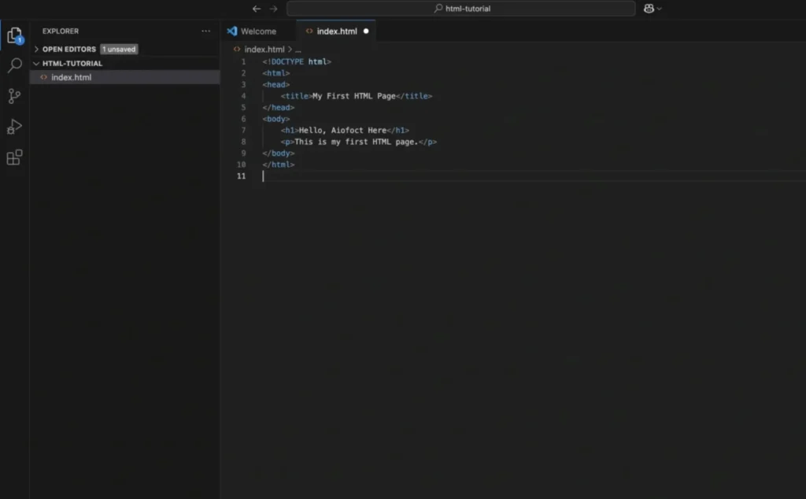Click line number 4 in the gutter
Image resolution: width=806 pixels, height=499 pixels.
tap(244, 96)
